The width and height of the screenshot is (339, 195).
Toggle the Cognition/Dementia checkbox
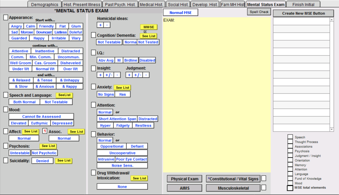(x=93, y=35)
